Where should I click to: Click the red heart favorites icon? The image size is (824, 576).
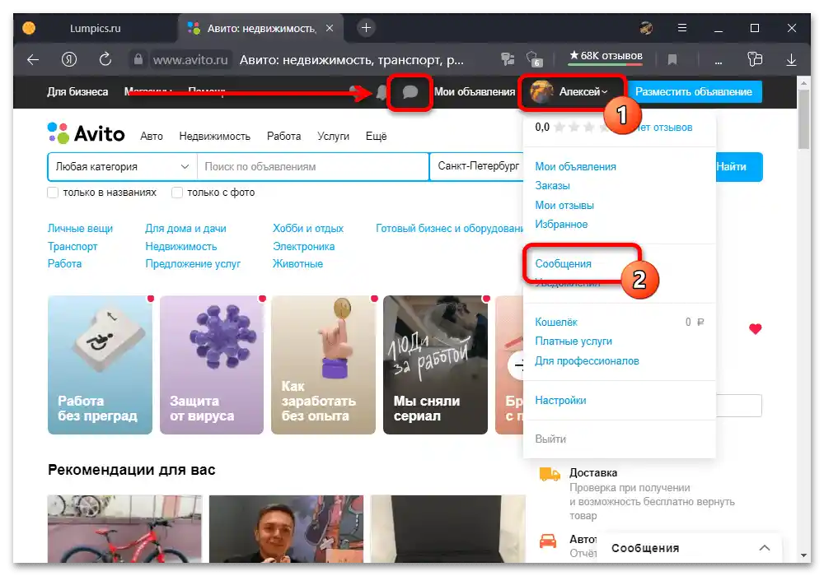(755, 329)
